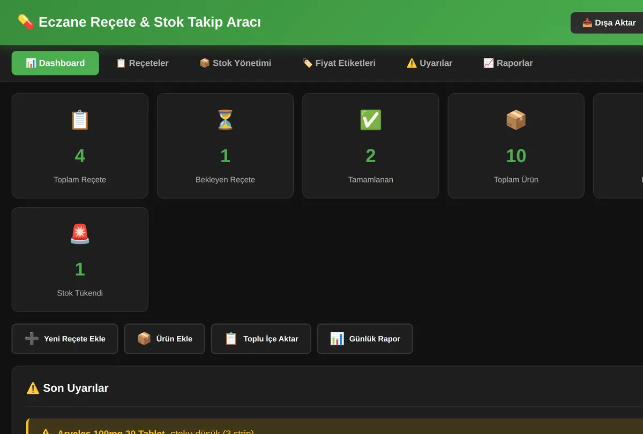
Task: Generate the Günlük Rapor daily report
Action: pos(365,339)
